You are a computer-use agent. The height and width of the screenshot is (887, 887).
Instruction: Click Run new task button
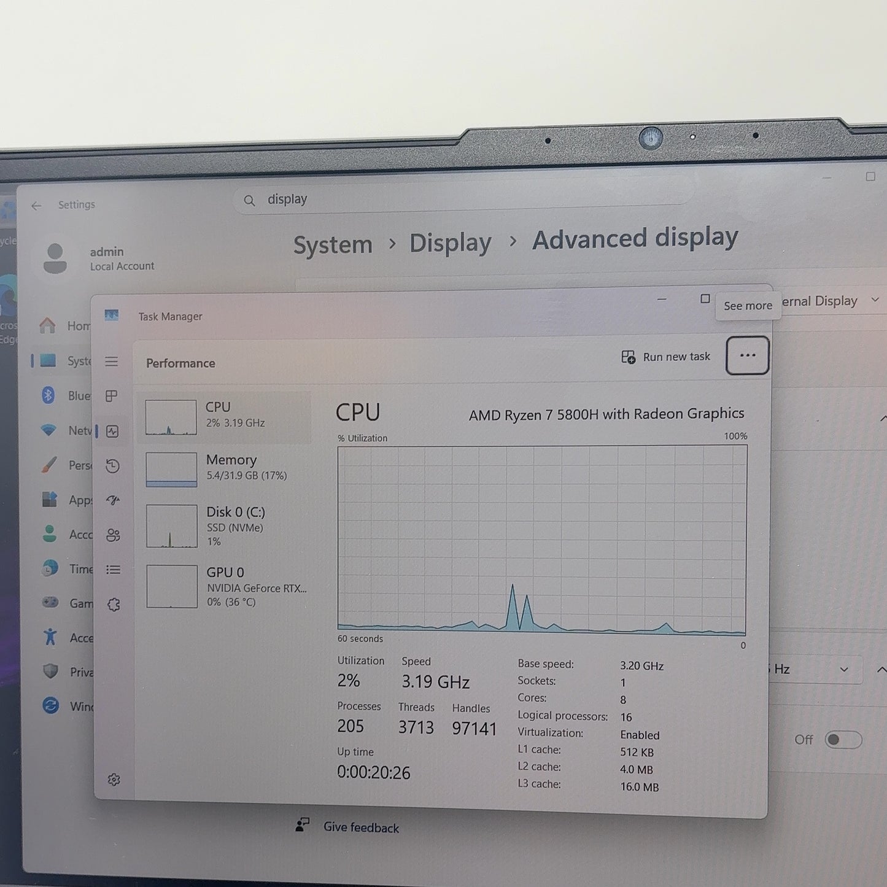point(665,357)
